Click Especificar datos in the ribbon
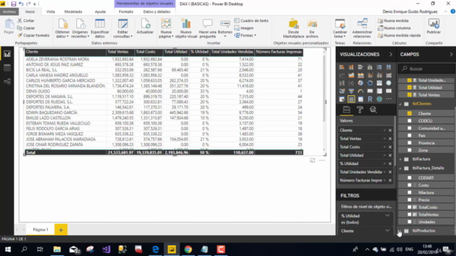The image size is (456, 256). 100,28
